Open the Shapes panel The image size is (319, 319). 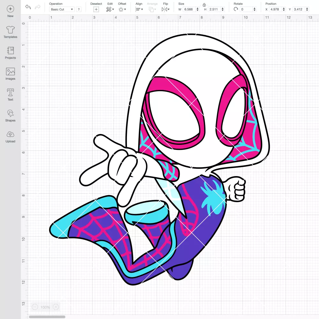[x=11, y=113]
